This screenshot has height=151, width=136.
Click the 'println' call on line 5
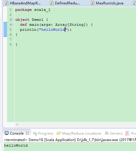28,30
